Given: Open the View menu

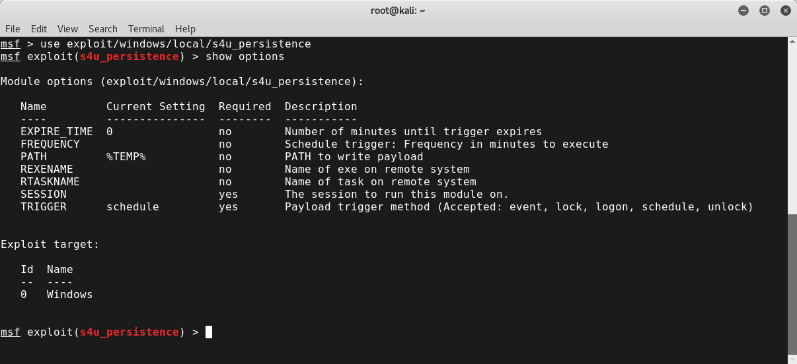Looking at the screenshot, I should pos(67,29).
